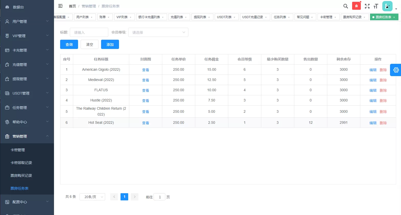Click 编辑 for Hot Seat (2022)
The height and width of the screenshot is (215, 401).
pyautogui.click(x=373, y=122)
